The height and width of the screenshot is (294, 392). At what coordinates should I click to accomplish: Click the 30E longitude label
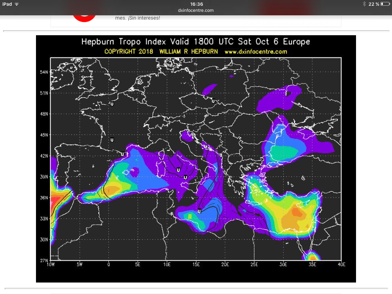tap(283, 265)
